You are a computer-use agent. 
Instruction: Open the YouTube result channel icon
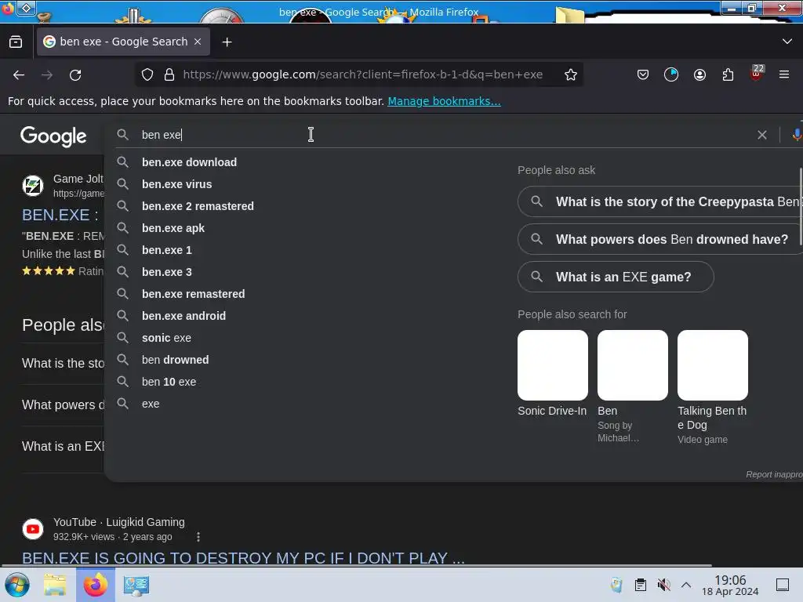[33, 529]
